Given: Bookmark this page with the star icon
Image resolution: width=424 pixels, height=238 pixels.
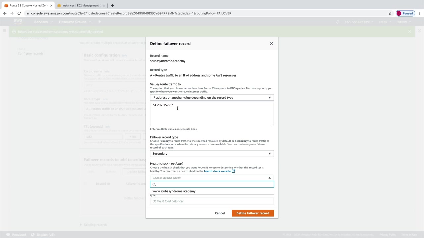Looking at the screenshot, I should 390,13.
